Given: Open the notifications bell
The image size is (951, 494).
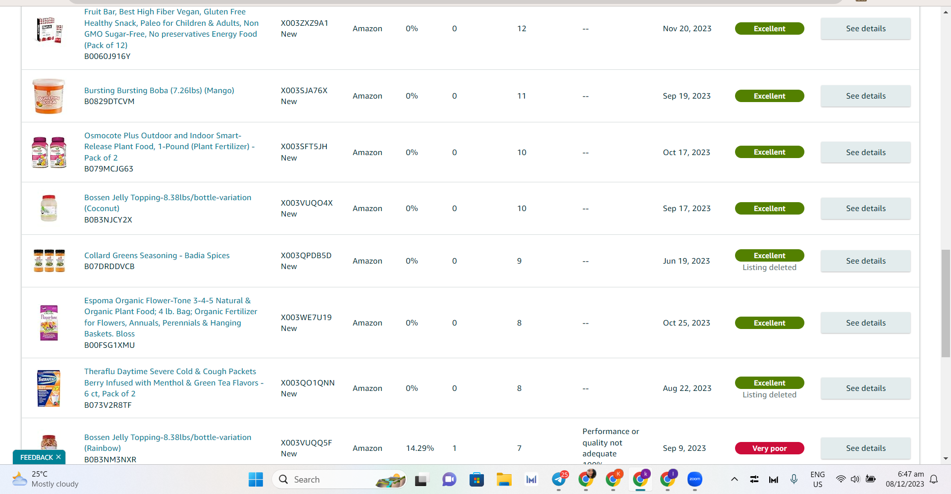Looking at the screenshot, I should pyautogui.click(x=934, y=479).
